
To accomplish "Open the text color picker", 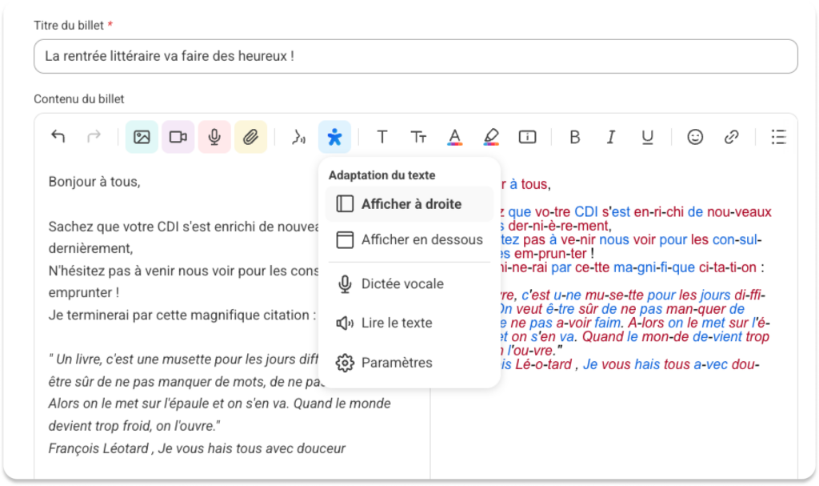I will tap(454, 137).
